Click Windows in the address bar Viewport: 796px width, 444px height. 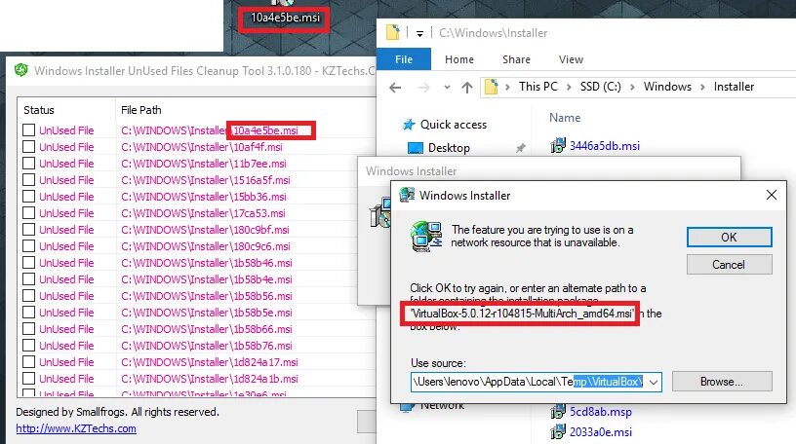click(667, 87)
